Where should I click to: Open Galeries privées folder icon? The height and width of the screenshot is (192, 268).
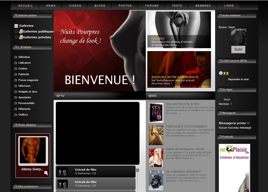pyautogui.click(x=21, y=37)
